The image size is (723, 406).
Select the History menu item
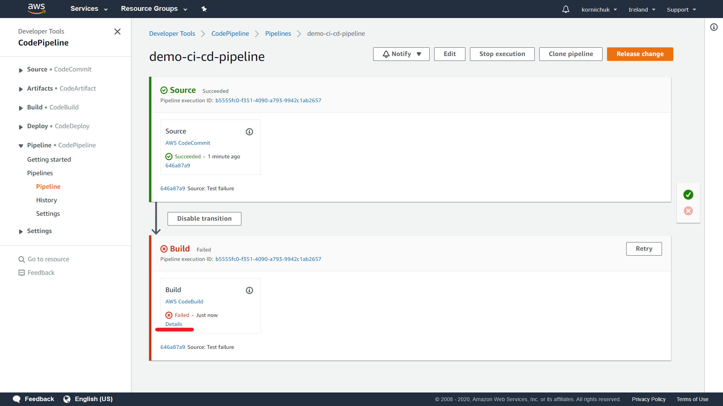[46, 200]
